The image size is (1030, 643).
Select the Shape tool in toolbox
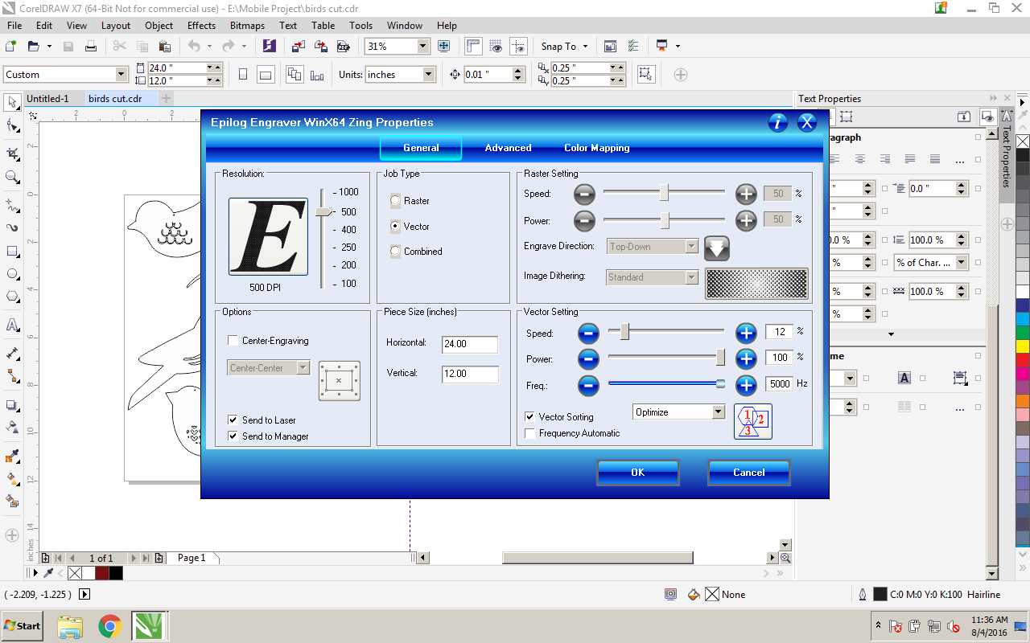tap(12, 125)
